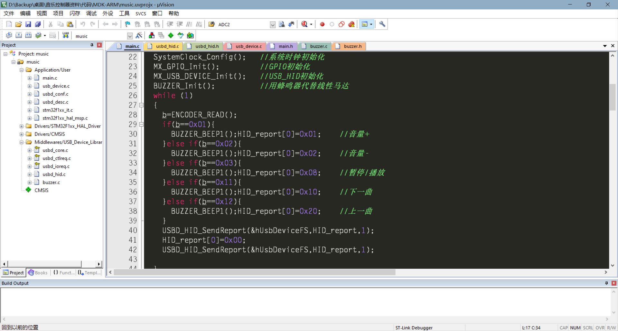Switch to the buzzer.c editor tab
Image resolution: width=618 pixels, height=331 pixels.
318,46
